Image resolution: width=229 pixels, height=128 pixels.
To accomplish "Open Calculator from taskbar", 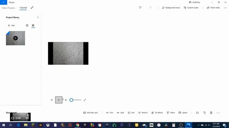I will [174, 125].
